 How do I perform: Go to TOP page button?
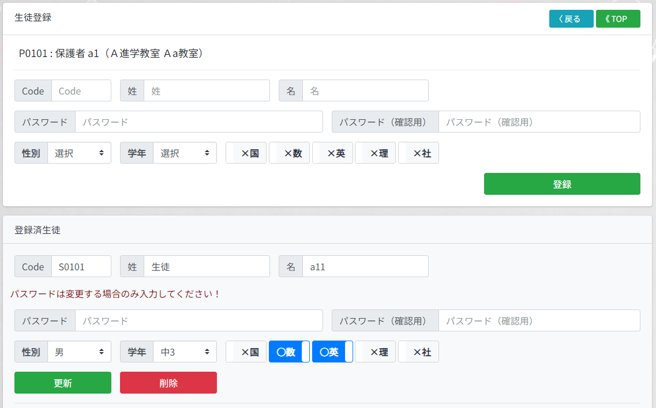point(617,19)
